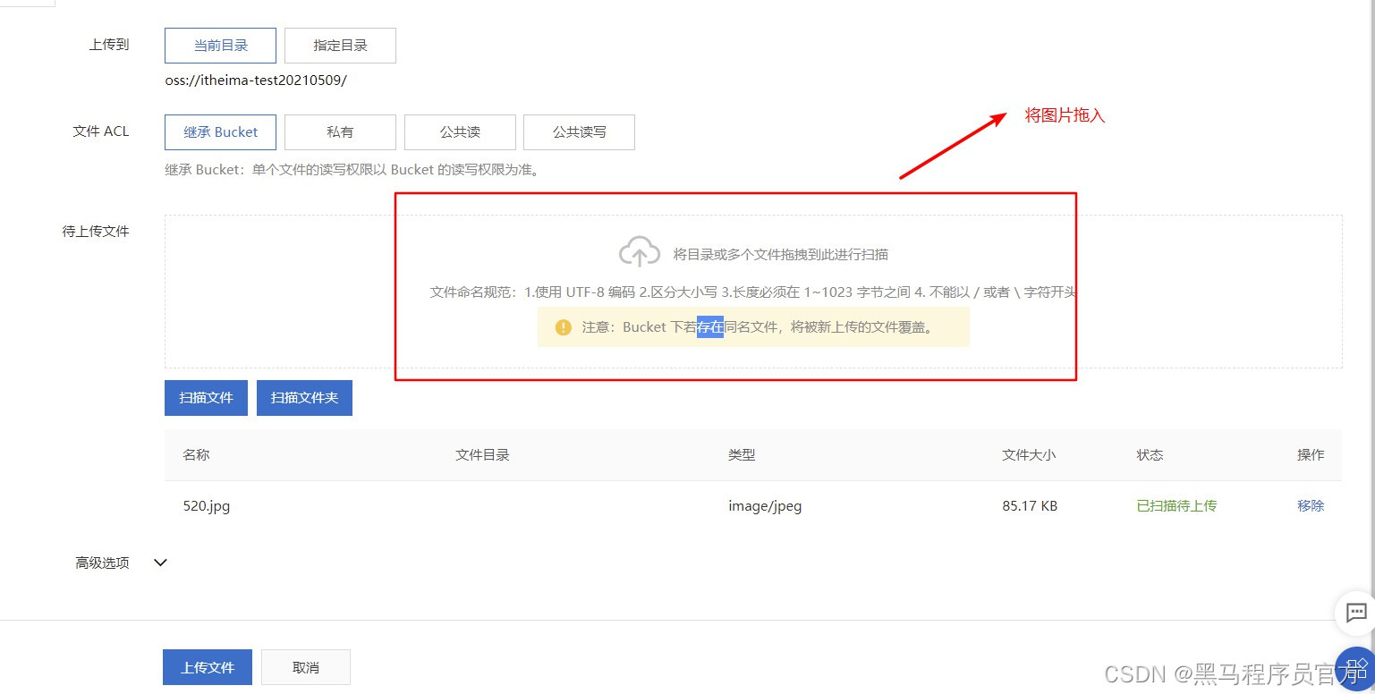Click the 文件大小 column header
The image size is (1375, 694).
(1029, 454)
